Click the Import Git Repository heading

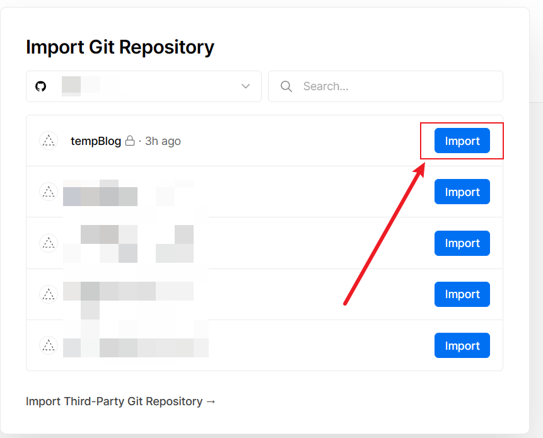click(120, 47)
